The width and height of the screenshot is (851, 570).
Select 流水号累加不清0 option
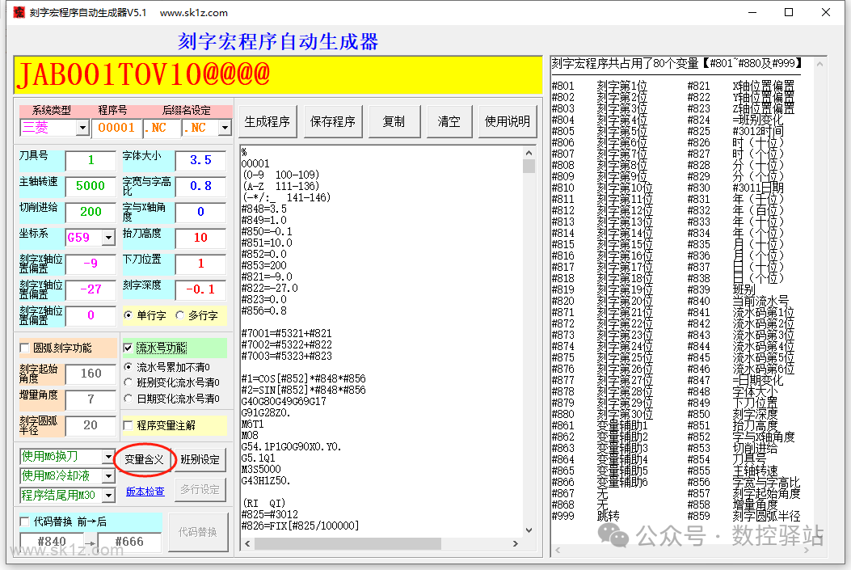coord(128,367)
